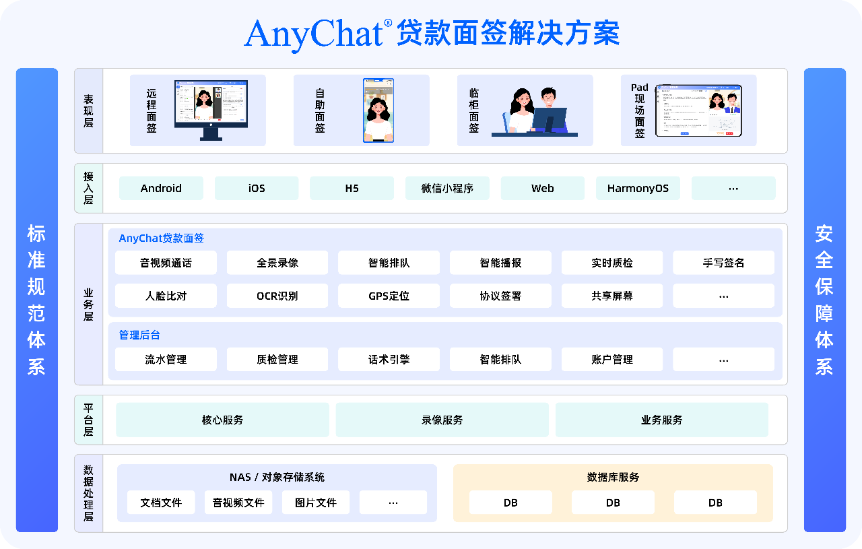
Task: Select the iOS access box
Action: pos(257,189)
